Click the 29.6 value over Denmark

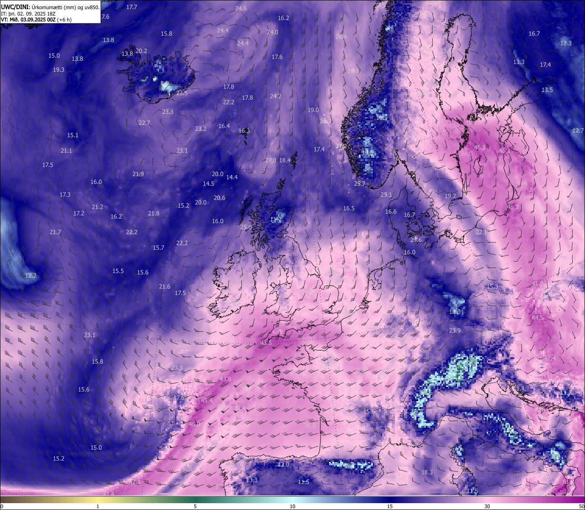[416, 240]
